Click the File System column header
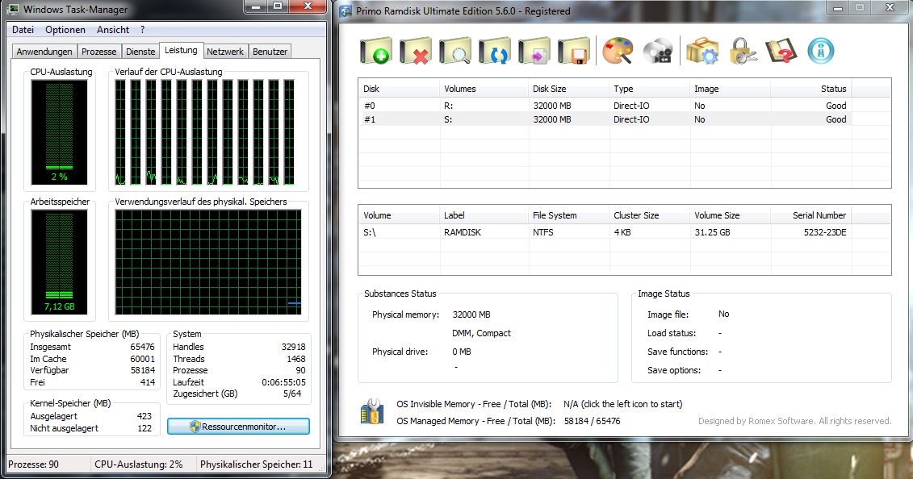 tap(568, 215)
